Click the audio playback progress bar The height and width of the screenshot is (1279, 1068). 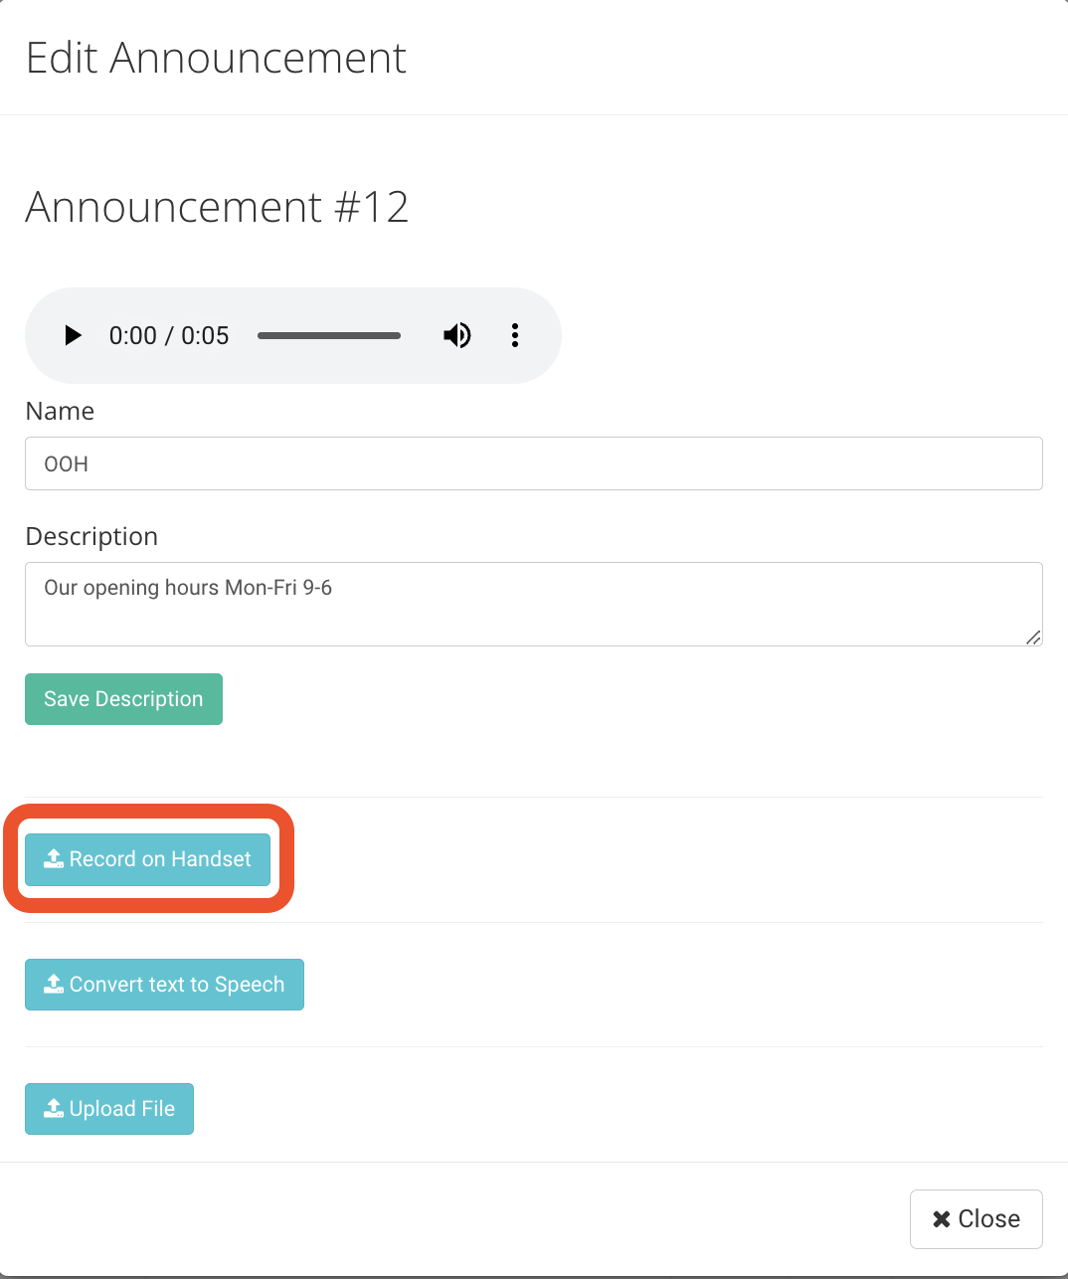click(x=329, y=335)
